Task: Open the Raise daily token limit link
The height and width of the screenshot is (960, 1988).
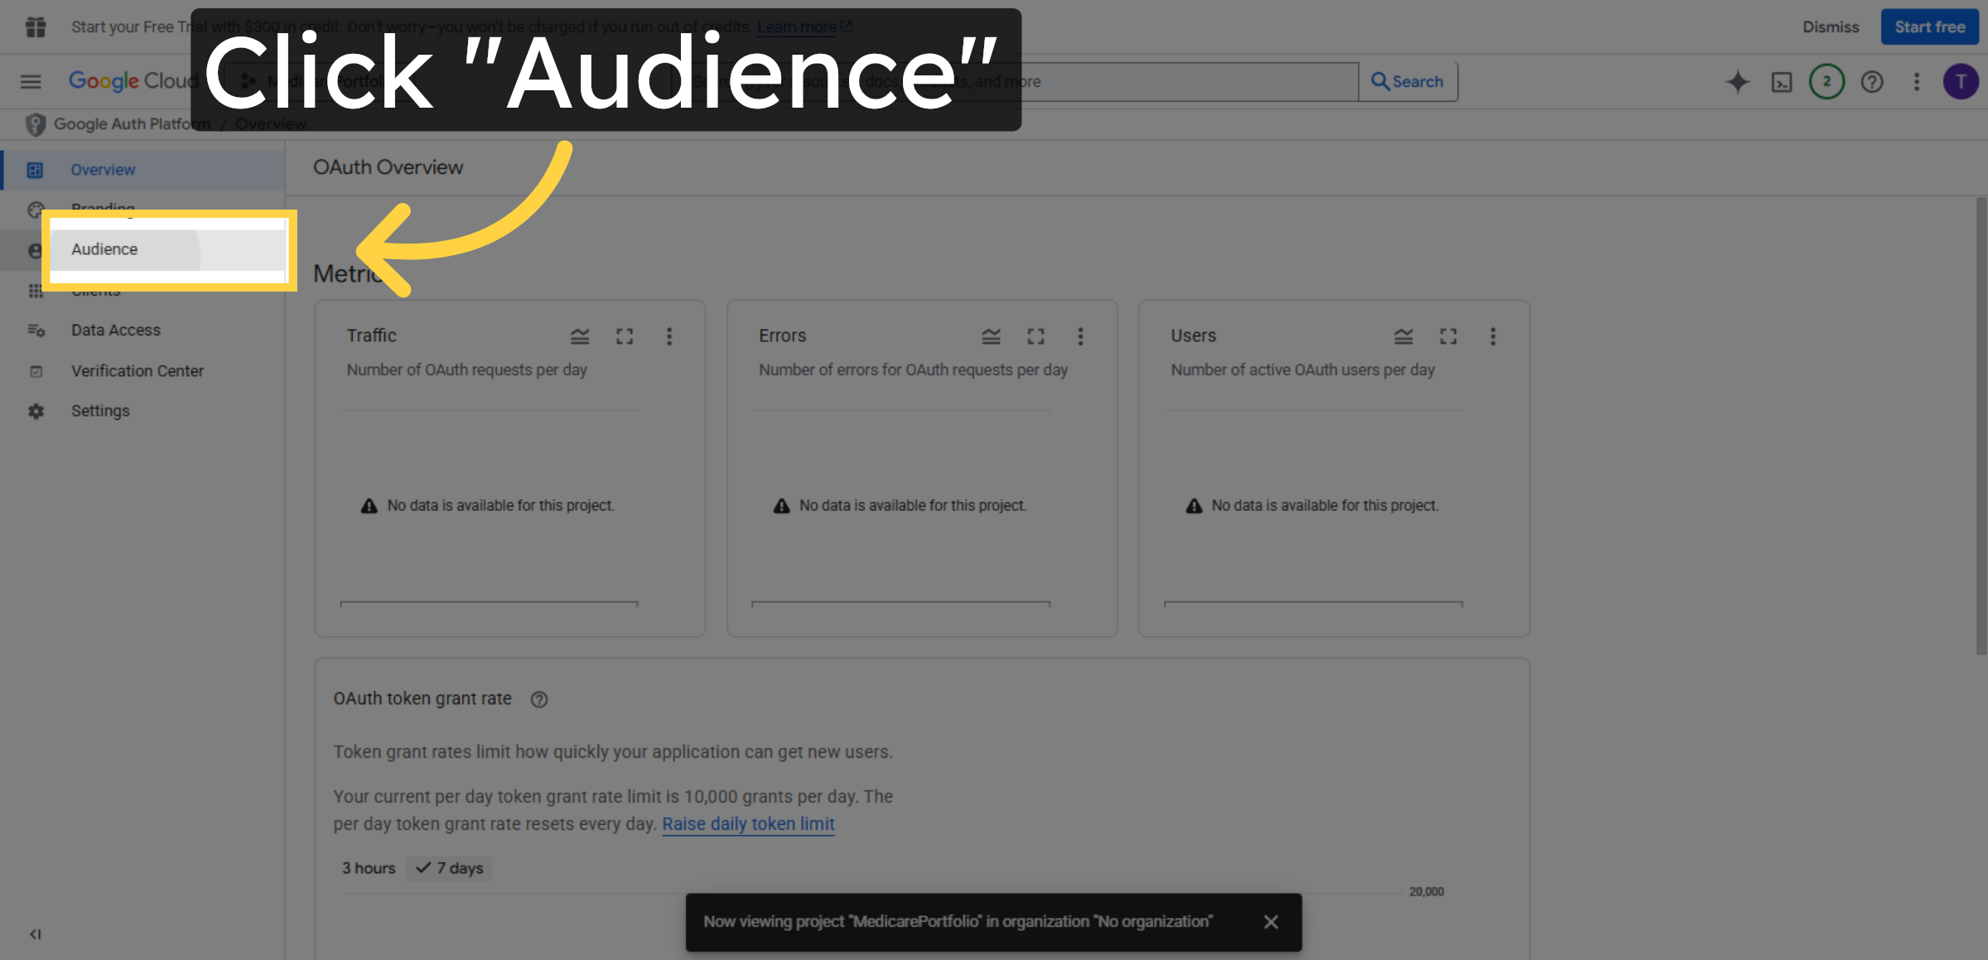Action: click(747, 823)
